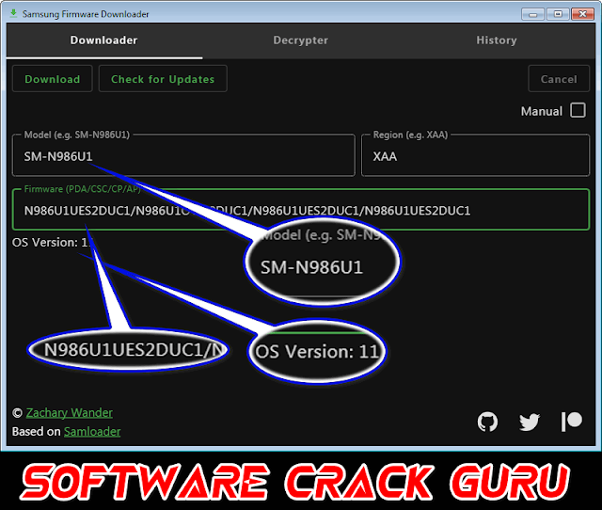Open the Patreon icon link
The height and width of the screenshot is (510, 602).
(x=571, y=422)
